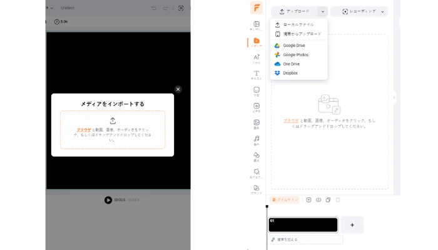Open the Brand sidebar panel
The image size is (438, 250).
click(256, 189)
